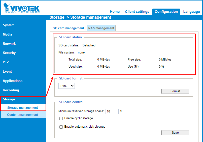Click the 'Use (%):' label
Viewport: 203px width, 142px height.
click(x=133, y=67)
